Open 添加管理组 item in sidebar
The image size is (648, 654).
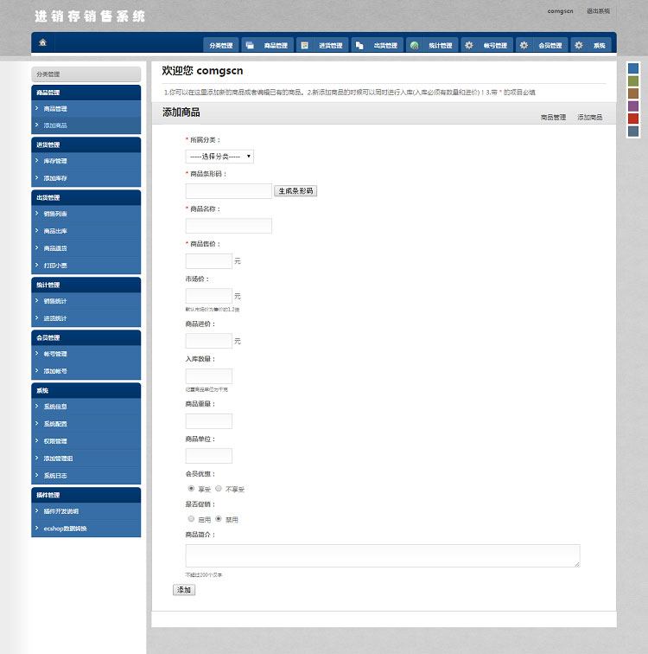[x=86, y=458]
